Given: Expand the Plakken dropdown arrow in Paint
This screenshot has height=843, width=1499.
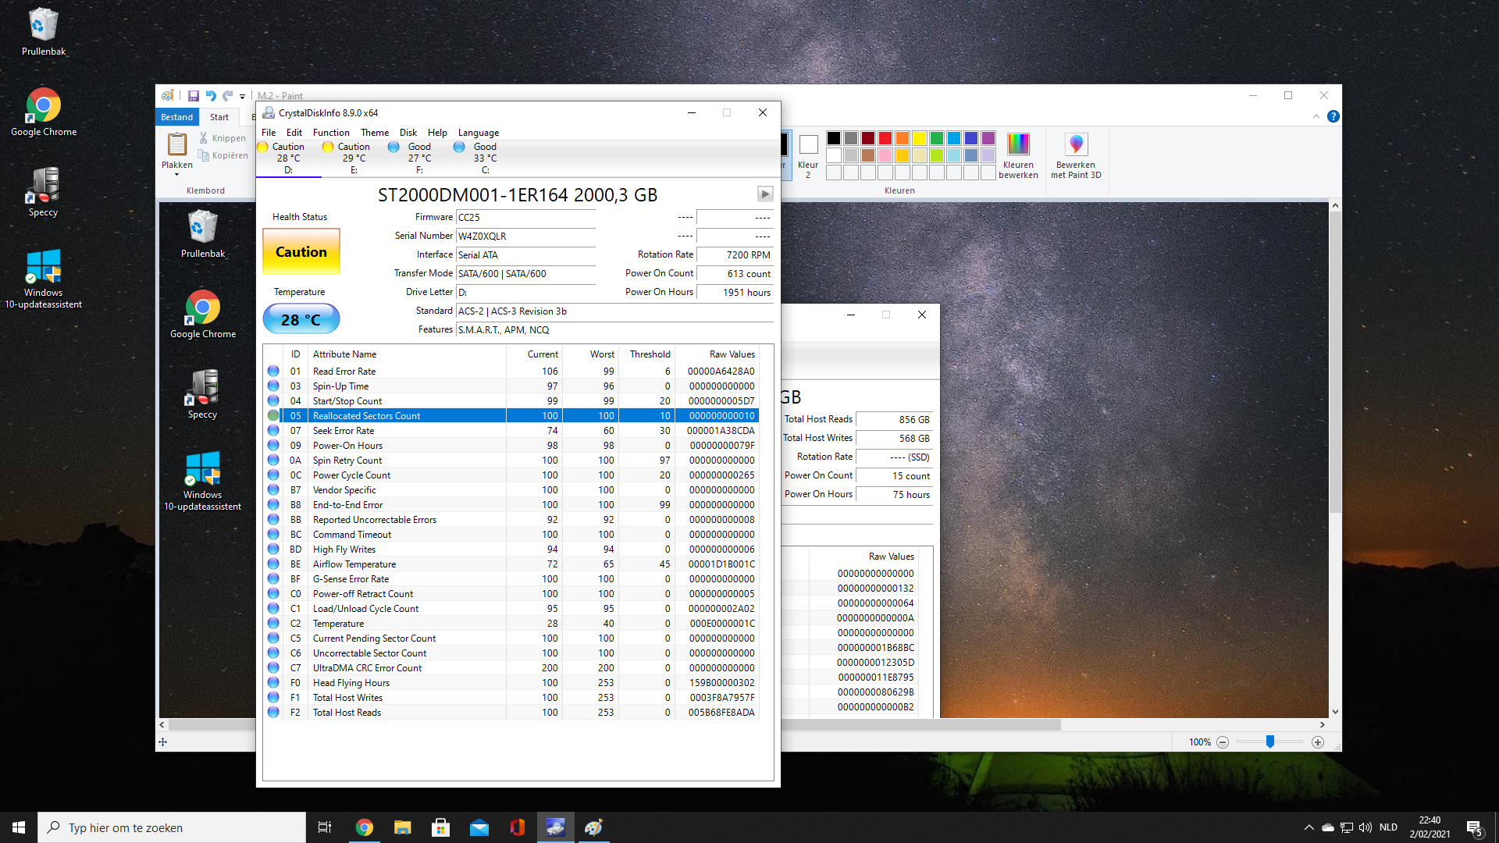Looking at the screenshot, I should coord(176,174).
